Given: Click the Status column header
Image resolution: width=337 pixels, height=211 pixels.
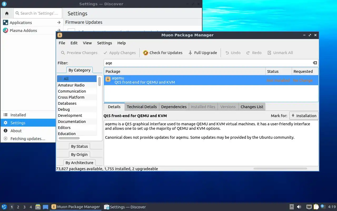Looking at the screenshot, I should [279, 71].
